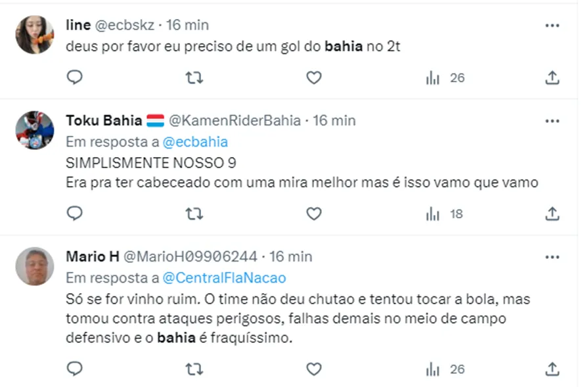Share Mario H's tweet
582x387 pixels.
tap(552, 369)
